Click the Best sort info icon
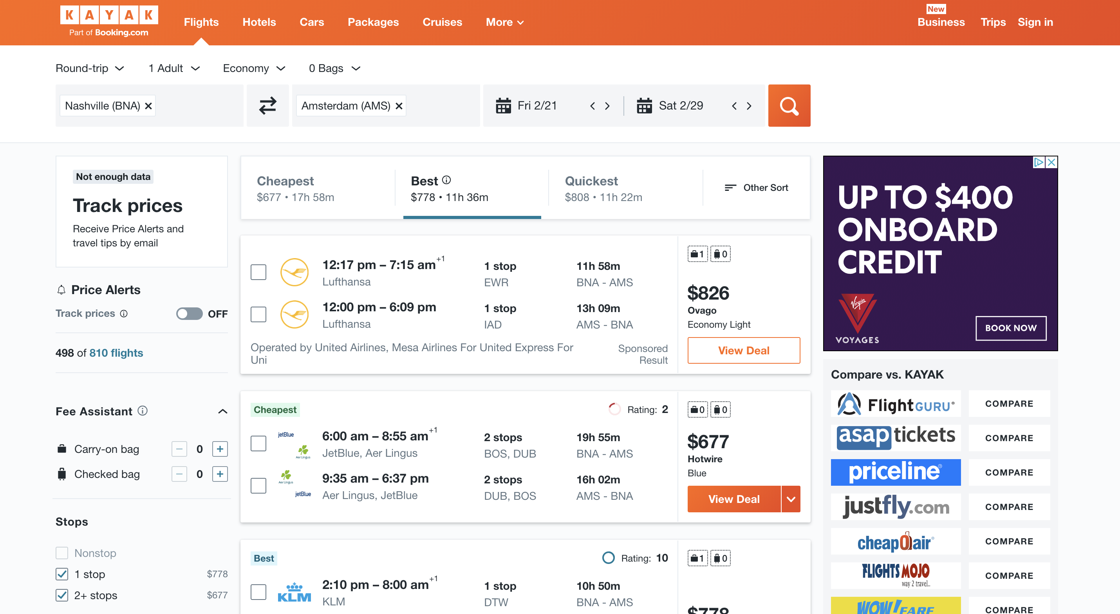The height and width of the screenshot is (614, 1120). coord(446,180)
